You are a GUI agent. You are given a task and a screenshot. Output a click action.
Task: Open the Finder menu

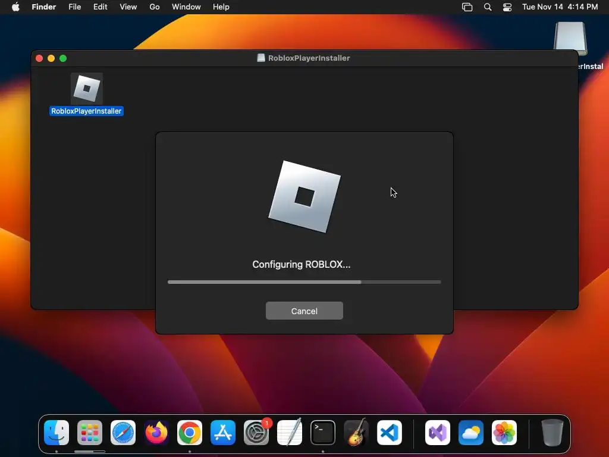(44, 7)
